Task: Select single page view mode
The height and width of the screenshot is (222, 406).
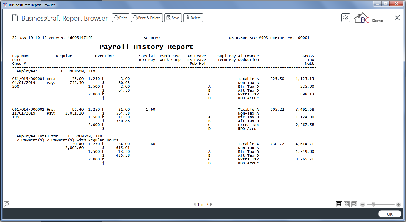Action: point(339,204)
